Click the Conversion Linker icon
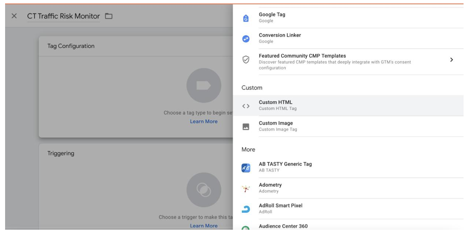 246,38
